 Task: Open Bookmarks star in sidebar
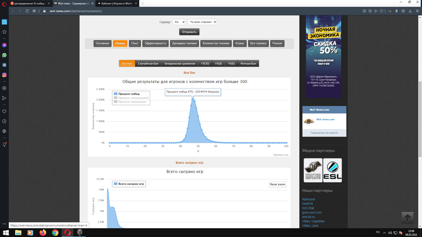[4, 32]
